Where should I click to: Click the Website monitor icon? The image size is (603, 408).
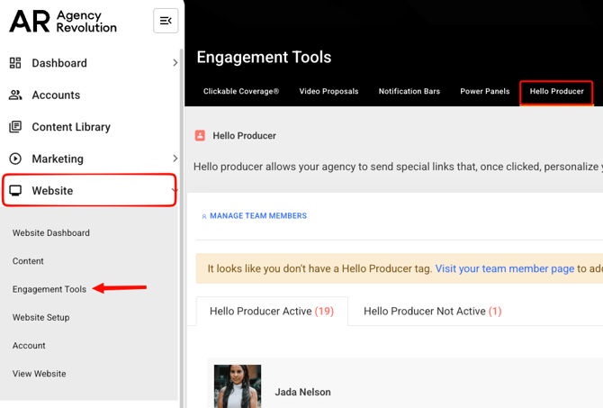tap(15, 191)
